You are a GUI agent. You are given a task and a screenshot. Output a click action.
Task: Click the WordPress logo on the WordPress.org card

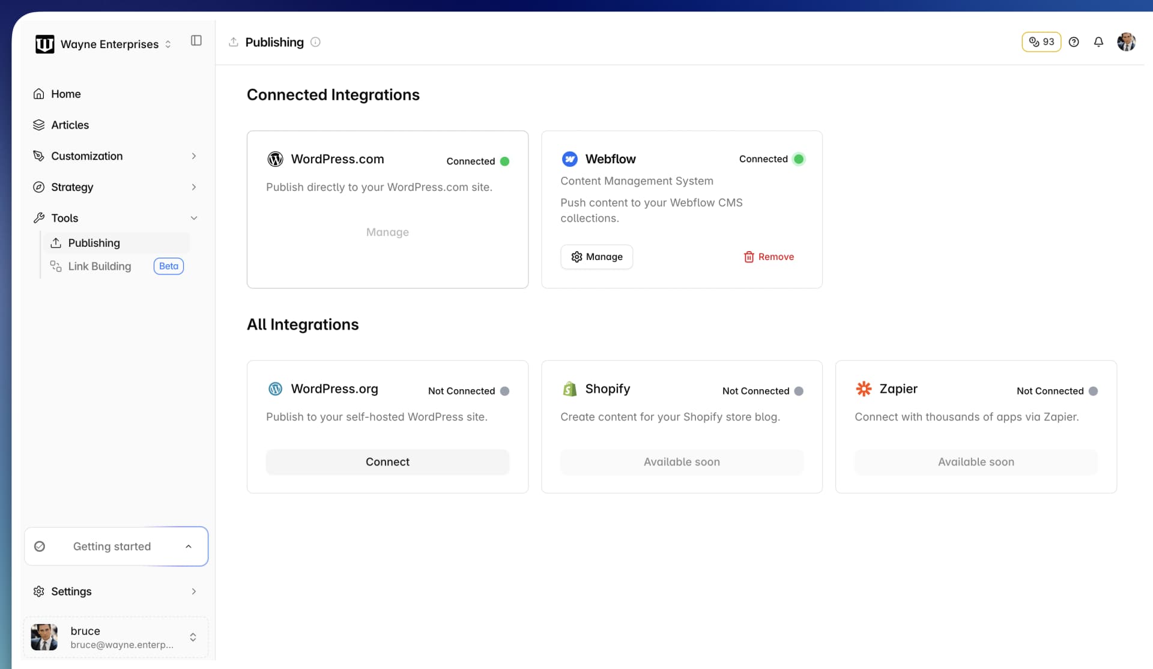(276, 389)
